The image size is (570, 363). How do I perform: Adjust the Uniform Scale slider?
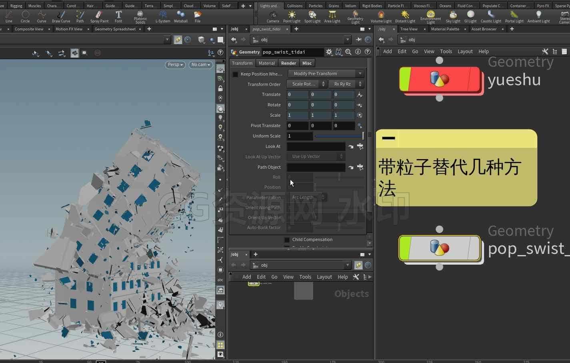tap(339, 136)
